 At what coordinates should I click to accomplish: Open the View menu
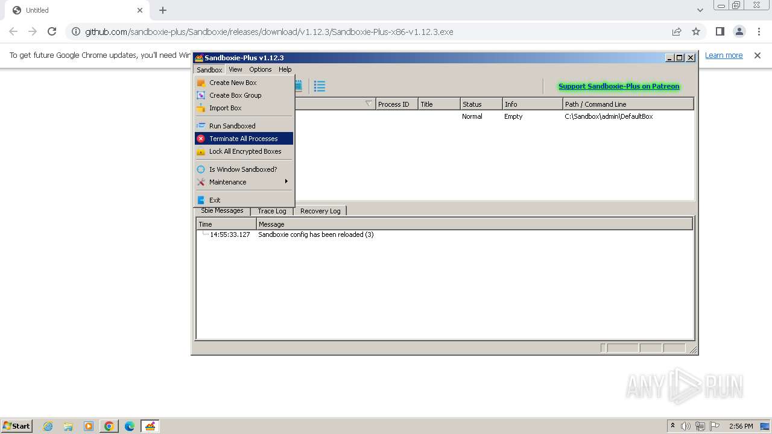coord(235,69)
